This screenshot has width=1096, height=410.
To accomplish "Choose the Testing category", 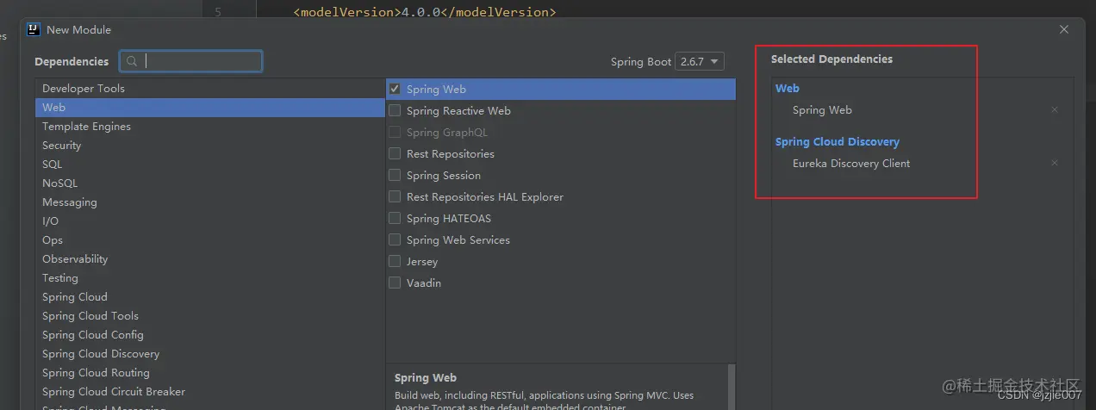I will coord(210,278).
